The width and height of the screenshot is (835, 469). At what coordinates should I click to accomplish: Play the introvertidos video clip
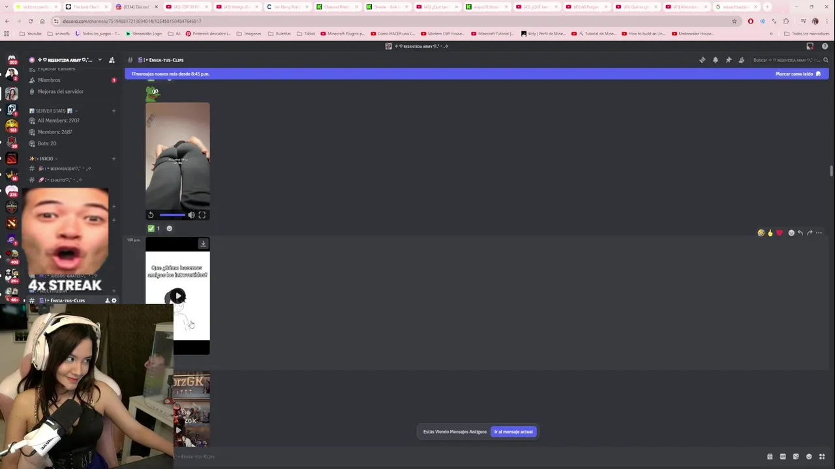[x=177, y=296]
